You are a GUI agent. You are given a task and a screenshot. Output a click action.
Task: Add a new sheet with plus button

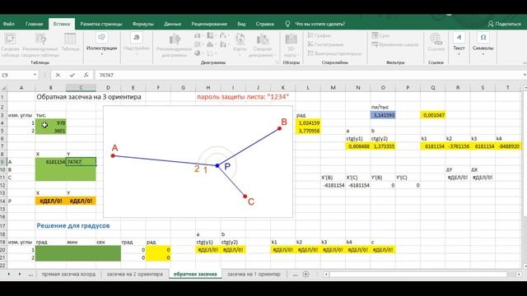pos(305,274)
